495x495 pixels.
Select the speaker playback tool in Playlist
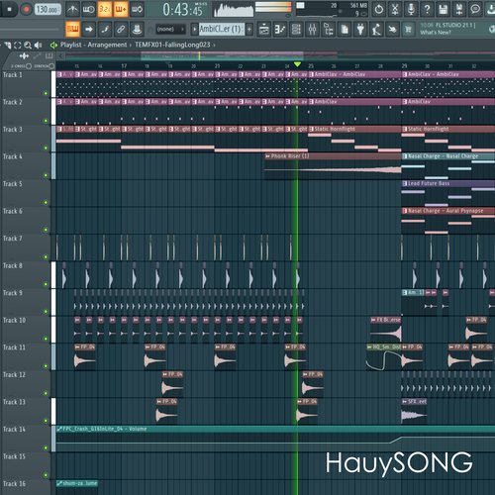coord(38,46)
